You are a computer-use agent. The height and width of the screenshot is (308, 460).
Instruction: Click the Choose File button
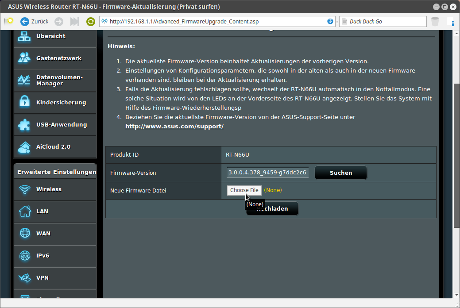pos(244,190)
